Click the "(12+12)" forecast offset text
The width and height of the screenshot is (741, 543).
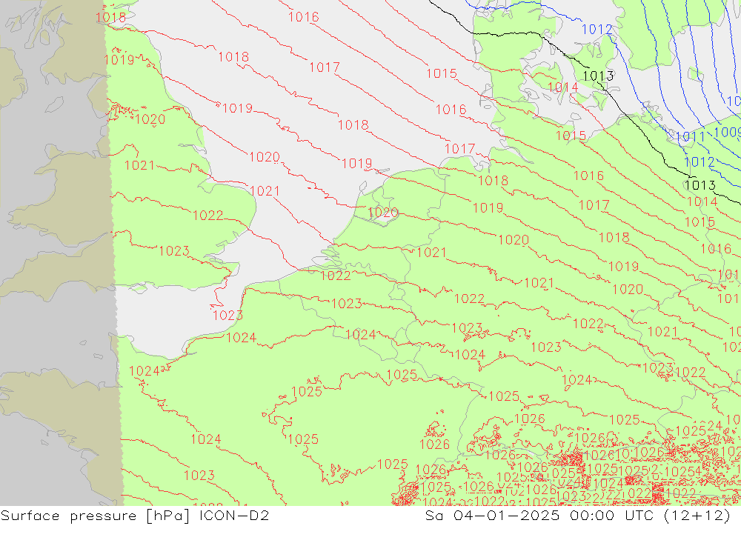tap(697, 516)
